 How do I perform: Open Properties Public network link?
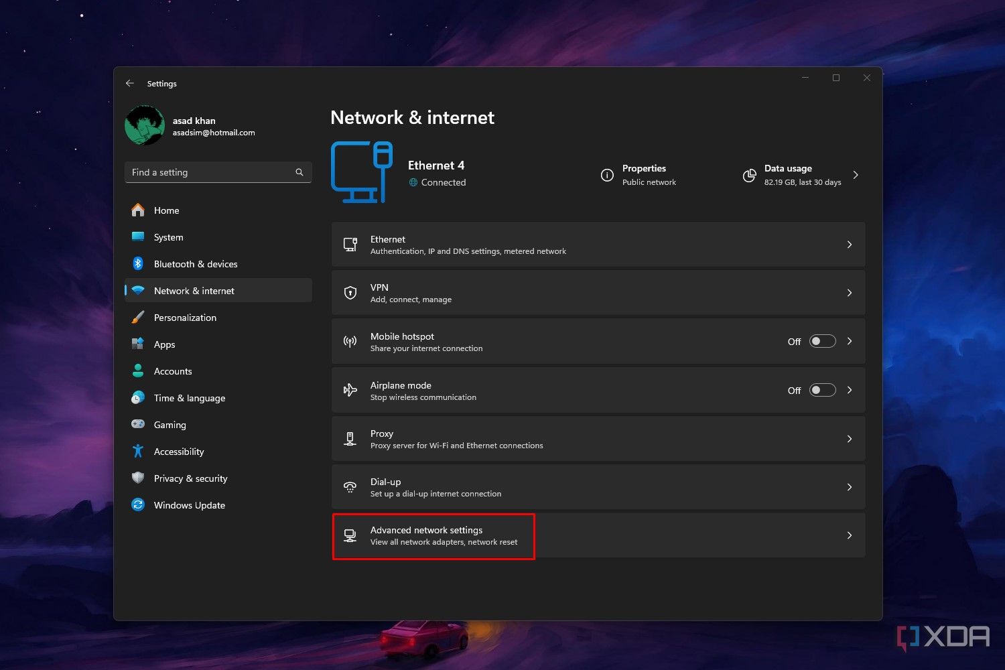click(x=639, y=175)
